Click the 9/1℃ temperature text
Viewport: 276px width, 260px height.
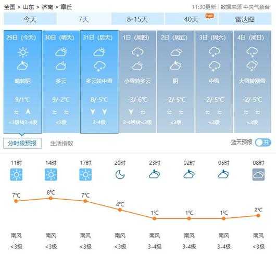coord(23,100)
